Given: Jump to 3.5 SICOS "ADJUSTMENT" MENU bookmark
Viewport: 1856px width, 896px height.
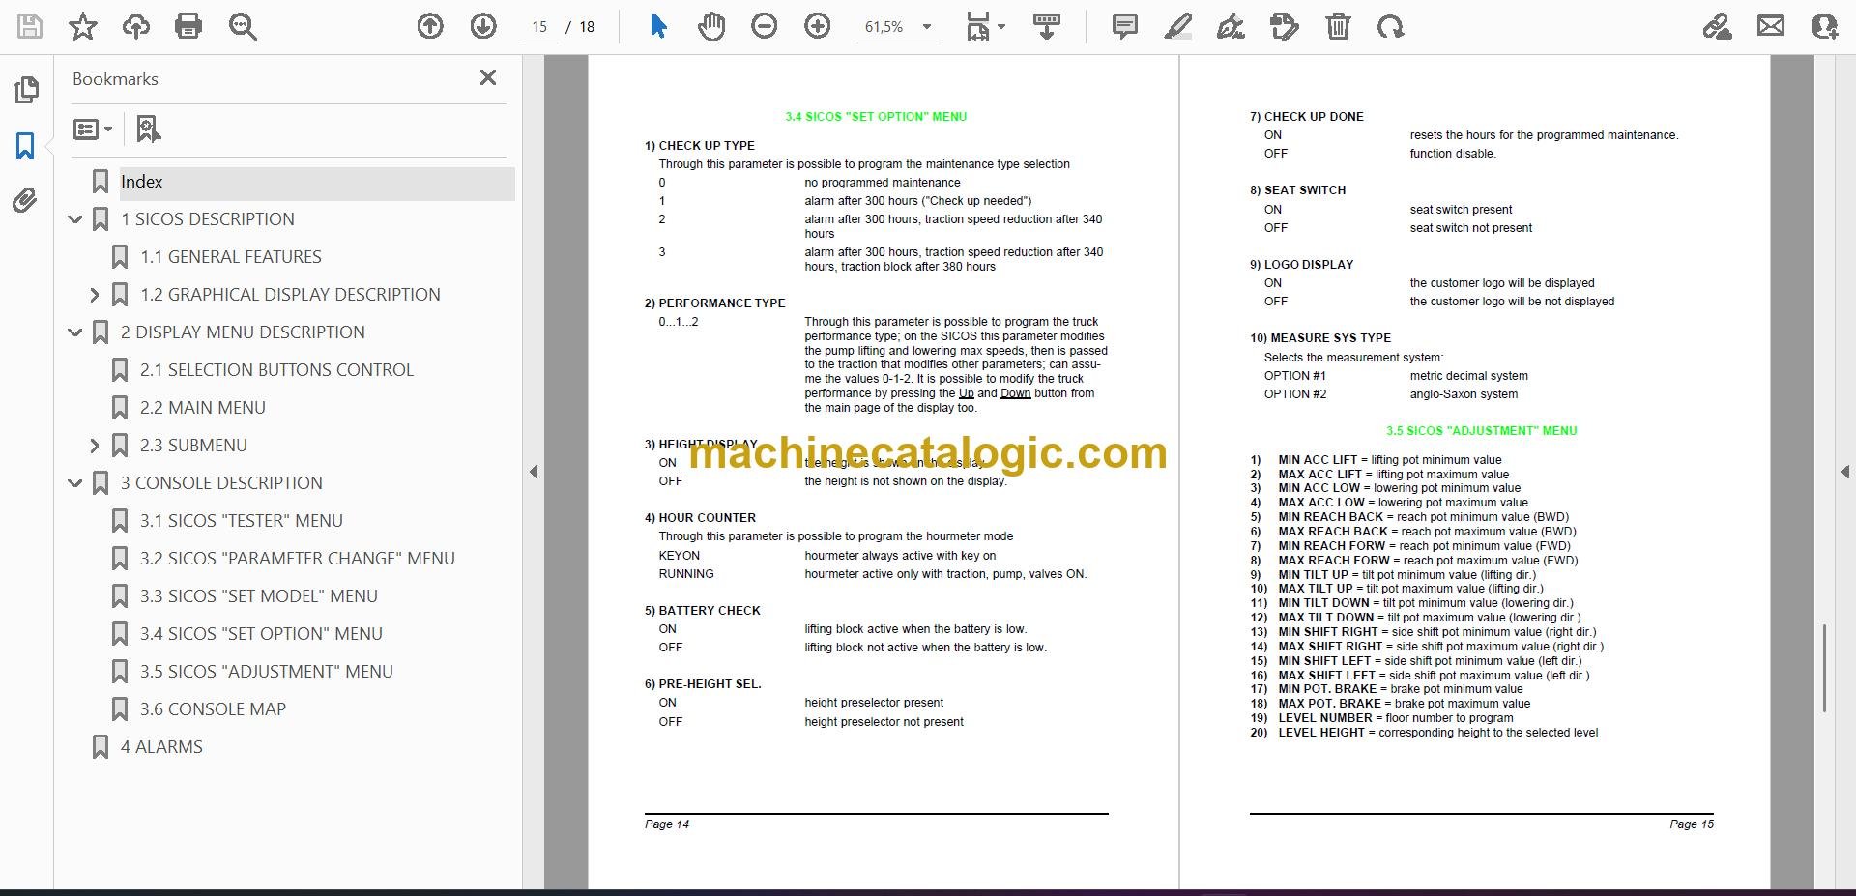Looking at the screenshot, I should [x=266, y=672].
